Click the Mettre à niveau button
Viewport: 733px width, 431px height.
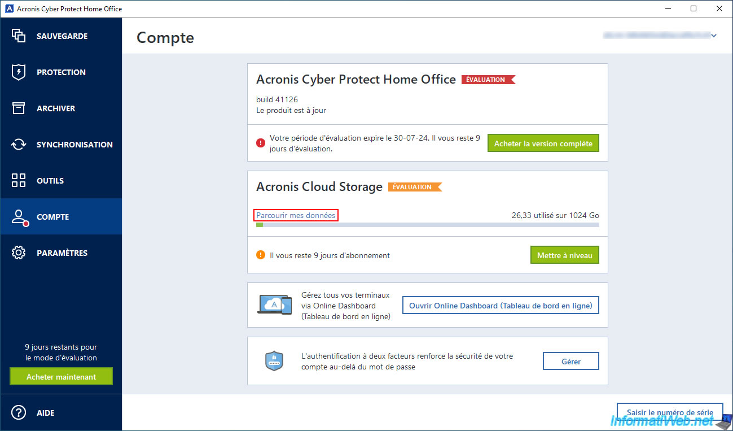coord(565,255)
